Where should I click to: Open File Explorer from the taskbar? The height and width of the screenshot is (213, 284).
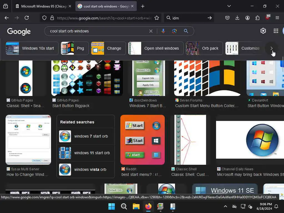pos(136,206)
